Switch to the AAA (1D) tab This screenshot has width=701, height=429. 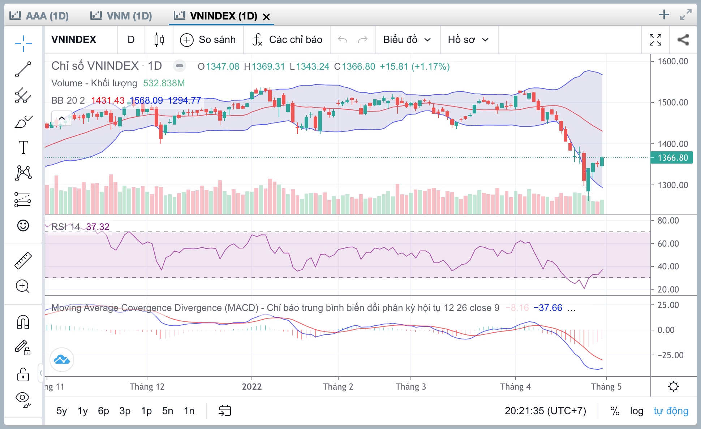click(x=39, y=16)
